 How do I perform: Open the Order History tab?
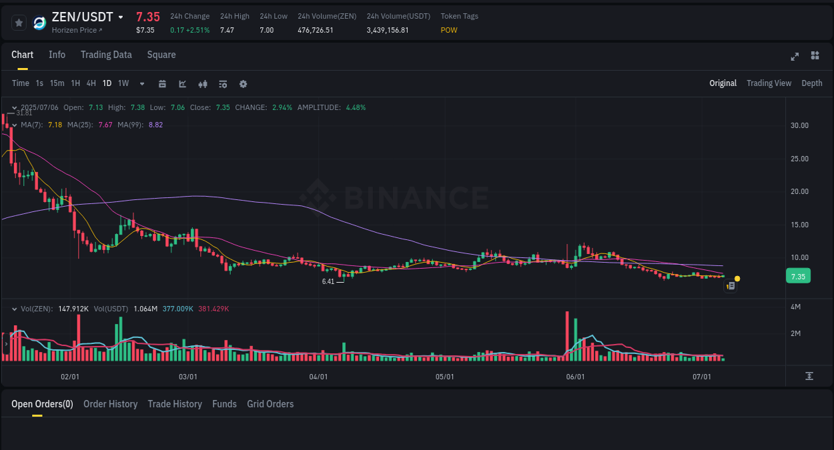pyautogui.click(x=110, y=404)
